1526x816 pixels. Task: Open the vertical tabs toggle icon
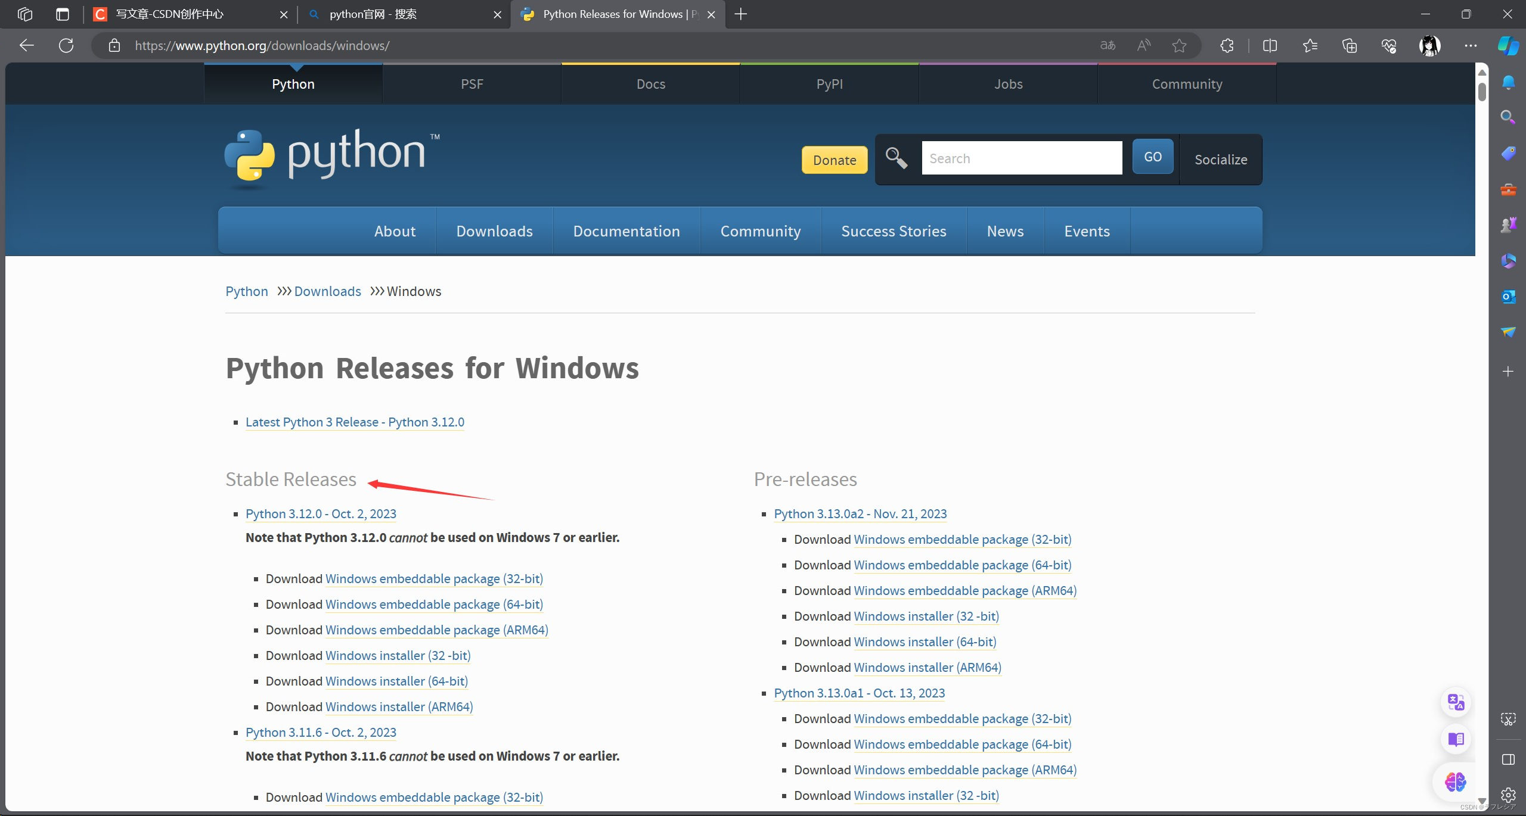tap(63, 14)
